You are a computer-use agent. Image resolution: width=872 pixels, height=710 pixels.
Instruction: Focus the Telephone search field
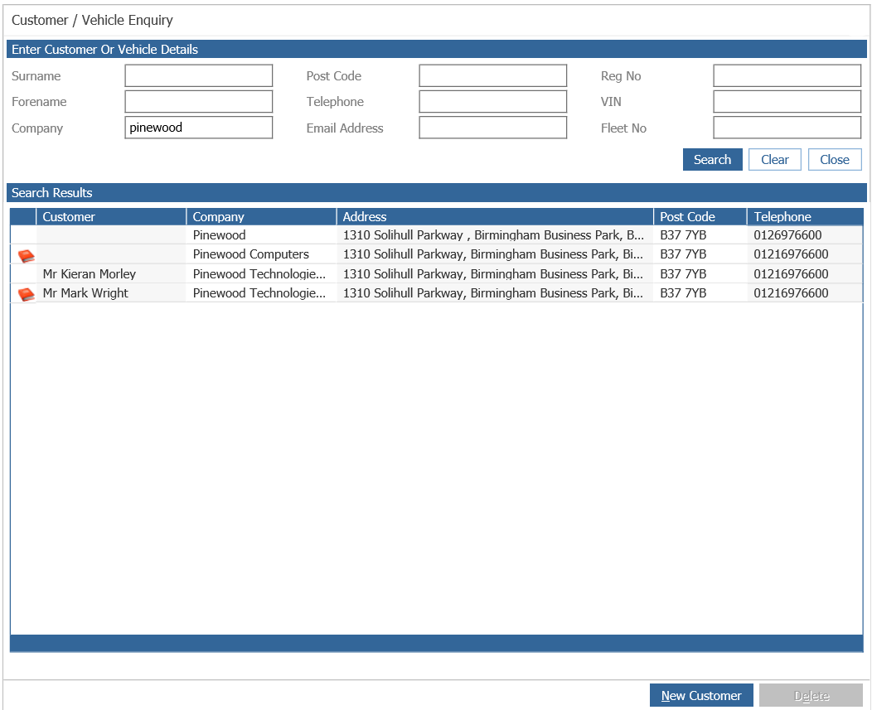click(492, 102)
